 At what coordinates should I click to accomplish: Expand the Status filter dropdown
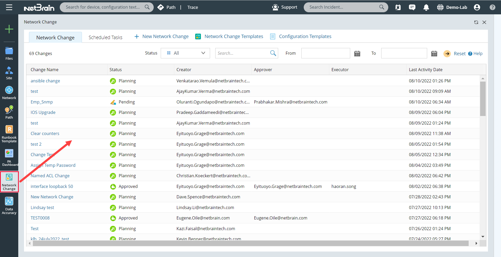pos(185,53)
